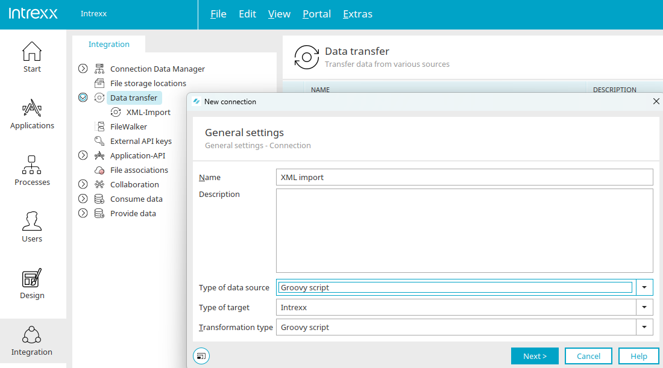This screenshot has width=663, height=368.
Task: Click the Intrexx logo
Action: 33,13
